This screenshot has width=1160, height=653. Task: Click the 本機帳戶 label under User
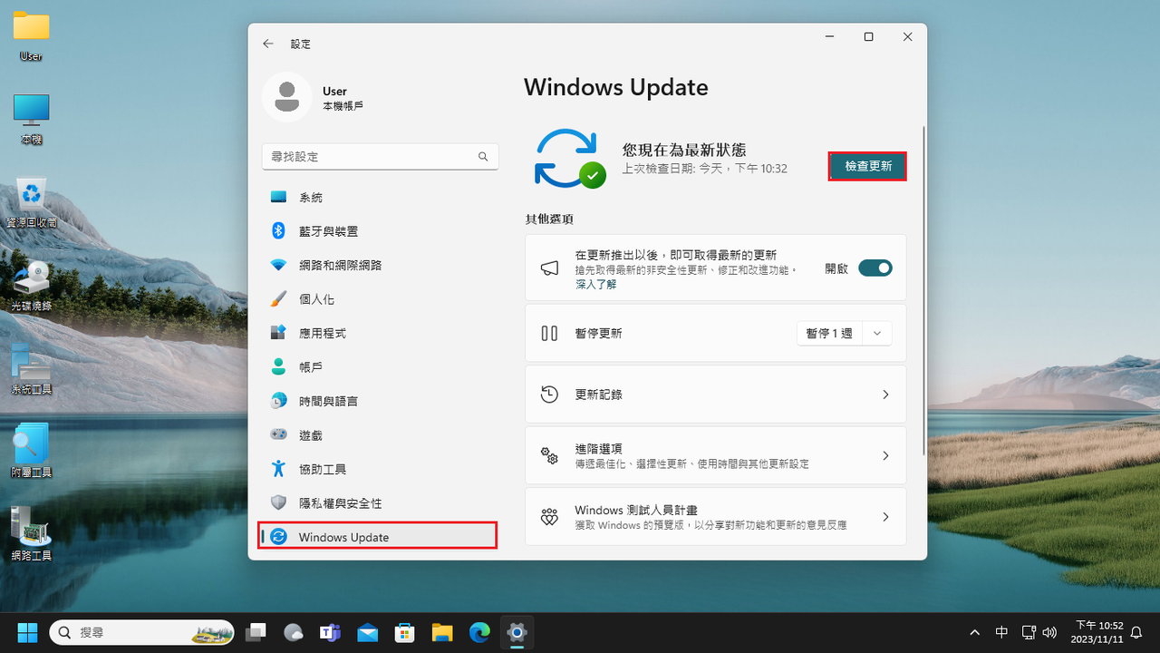click(343, 106)
